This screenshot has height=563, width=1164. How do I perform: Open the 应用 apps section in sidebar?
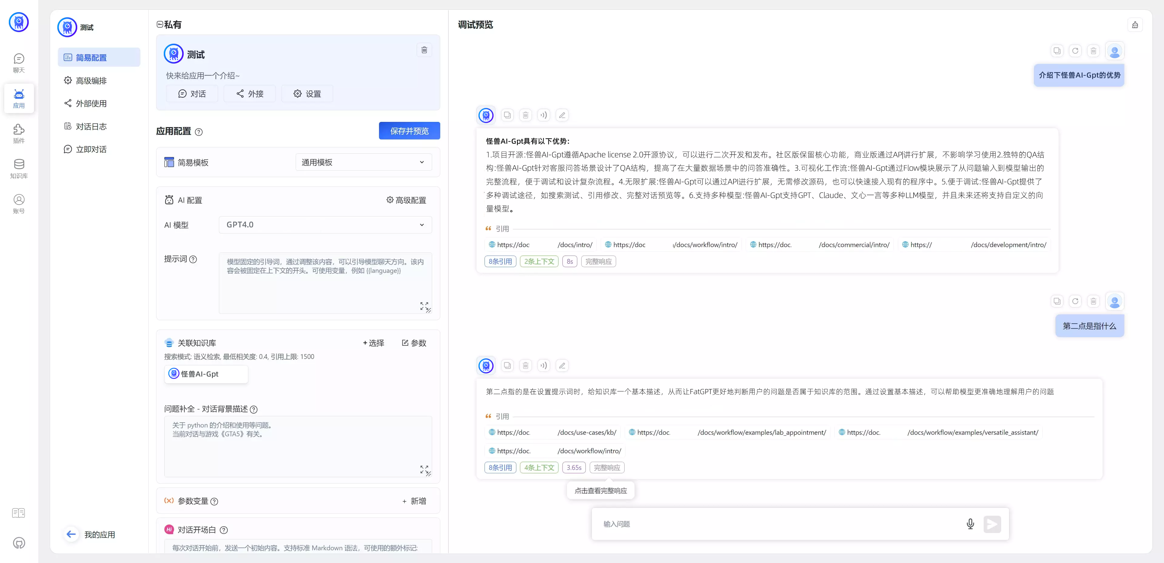[x=18, y=98]
